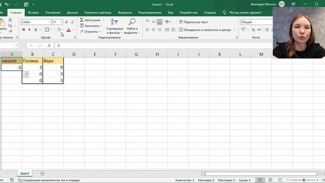Open the Заполнить fill menu
This screenshot has width=325, height=183.
coord(91,26)
